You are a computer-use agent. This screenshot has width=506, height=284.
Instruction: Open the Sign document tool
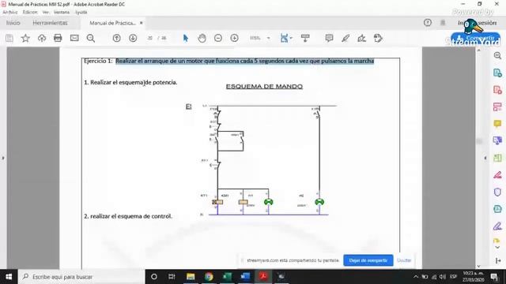[362, 39]
